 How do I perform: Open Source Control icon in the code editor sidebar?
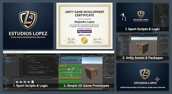18,63
